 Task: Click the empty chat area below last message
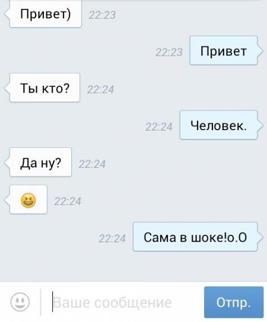(133, 267)
